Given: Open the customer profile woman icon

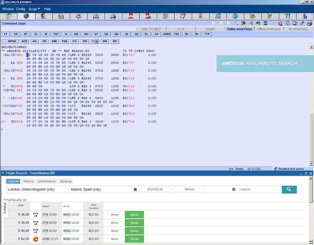Looking at the screenshot, I should [x=44, y=16].
